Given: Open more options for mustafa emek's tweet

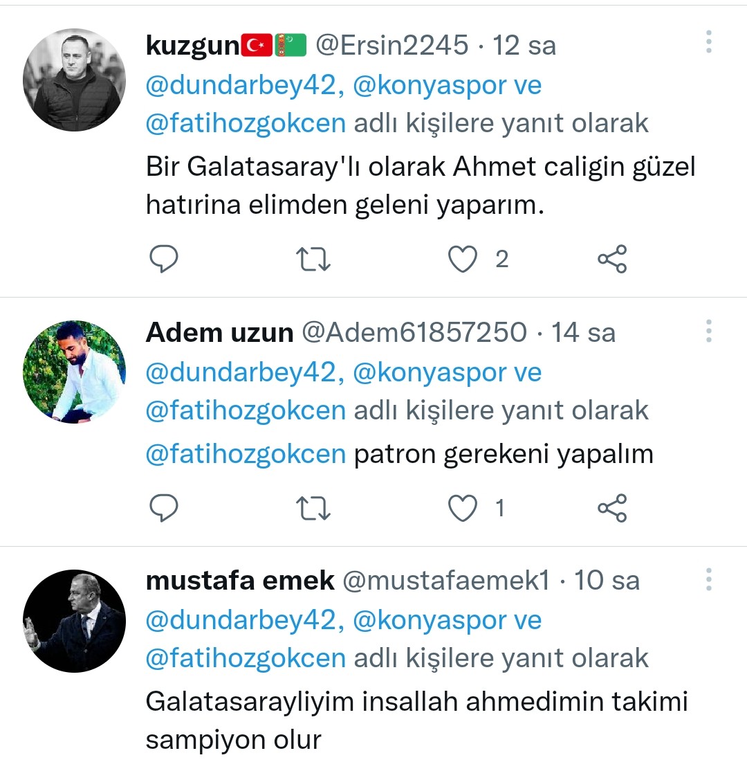Looking at the screenshot, I should (x=709, y=579).
